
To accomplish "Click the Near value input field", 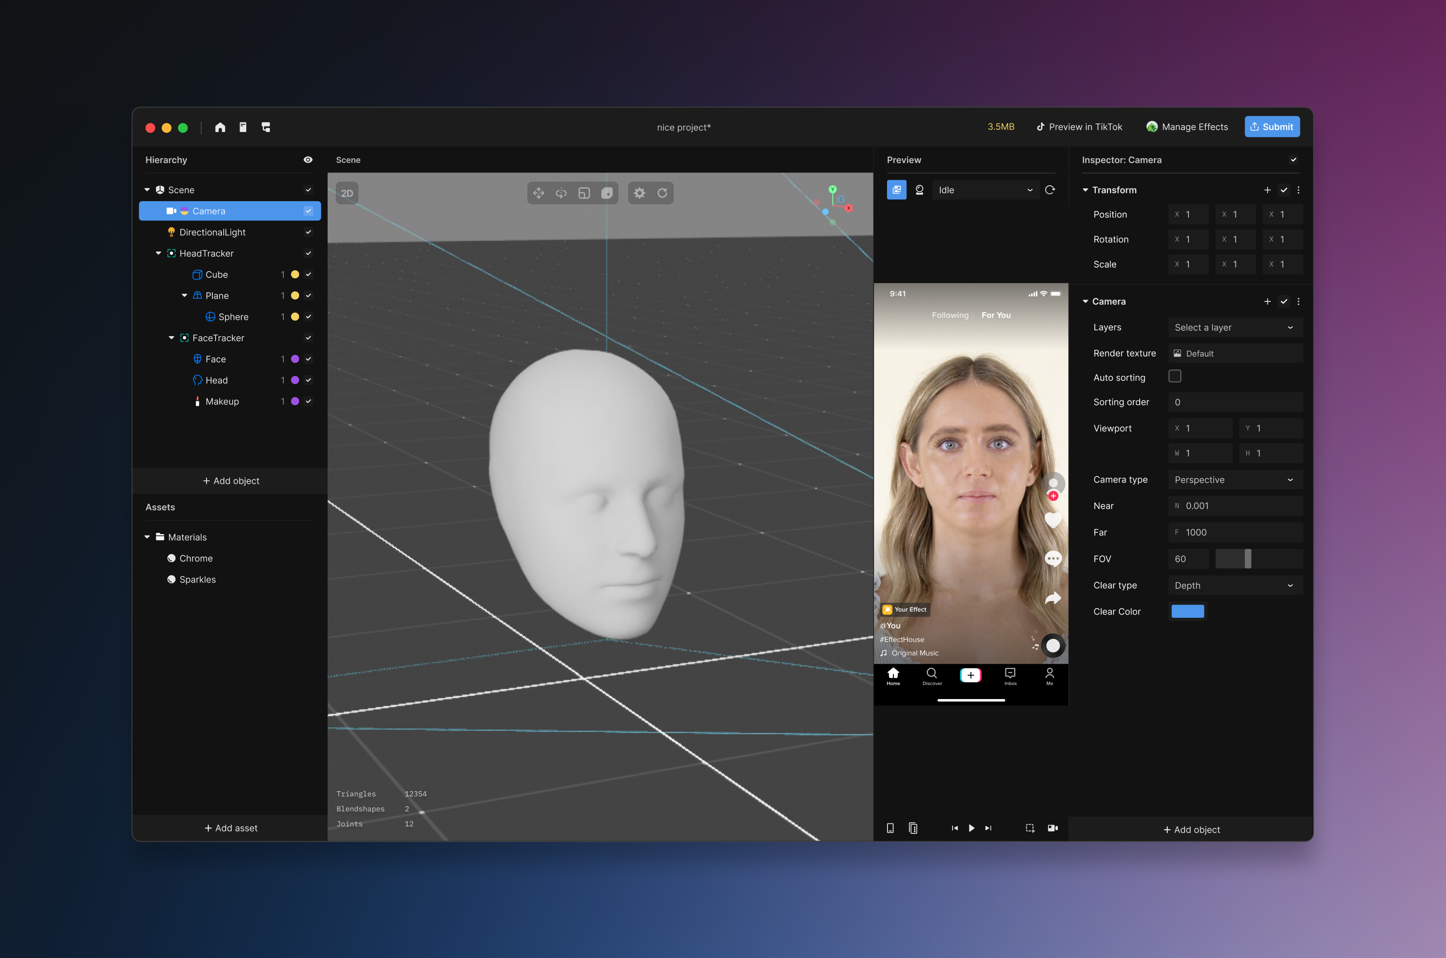I will [1235, 506].
